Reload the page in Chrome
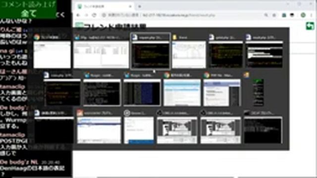The image size is (317, 178). pos(94,15)
